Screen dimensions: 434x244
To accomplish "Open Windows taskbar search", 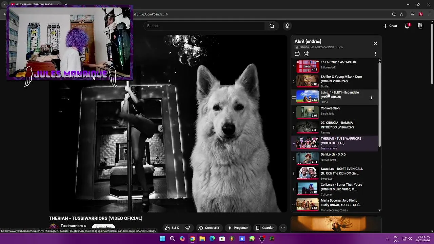I will point(172,239).
